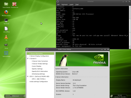131x98 pixels.
Task: Click the Server Vendor Version '1.7.6 (10706000)'
Action: click(x=78, y=88)
